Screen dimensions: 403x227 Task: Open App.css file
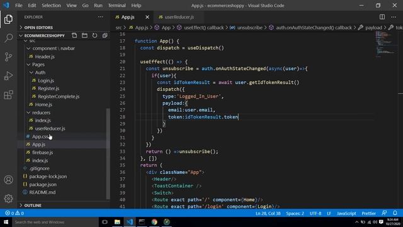pyautogui.click(x=40, y=136)
